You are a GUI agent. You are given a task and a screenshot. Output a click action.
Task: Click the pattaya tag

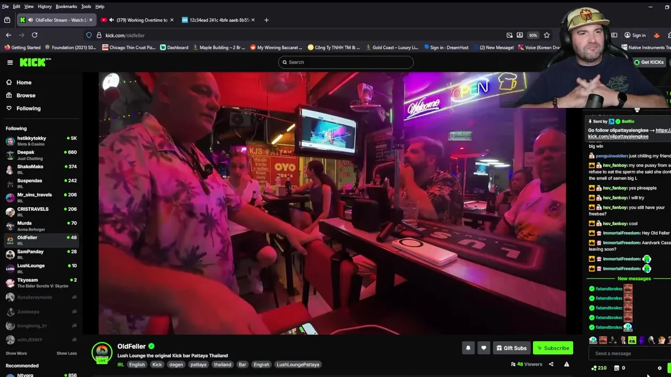(x=198, y=364)
